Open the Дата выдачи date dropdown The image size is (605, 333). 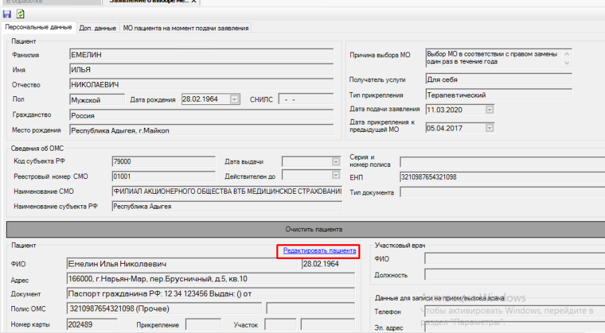(x=335, y=161)
